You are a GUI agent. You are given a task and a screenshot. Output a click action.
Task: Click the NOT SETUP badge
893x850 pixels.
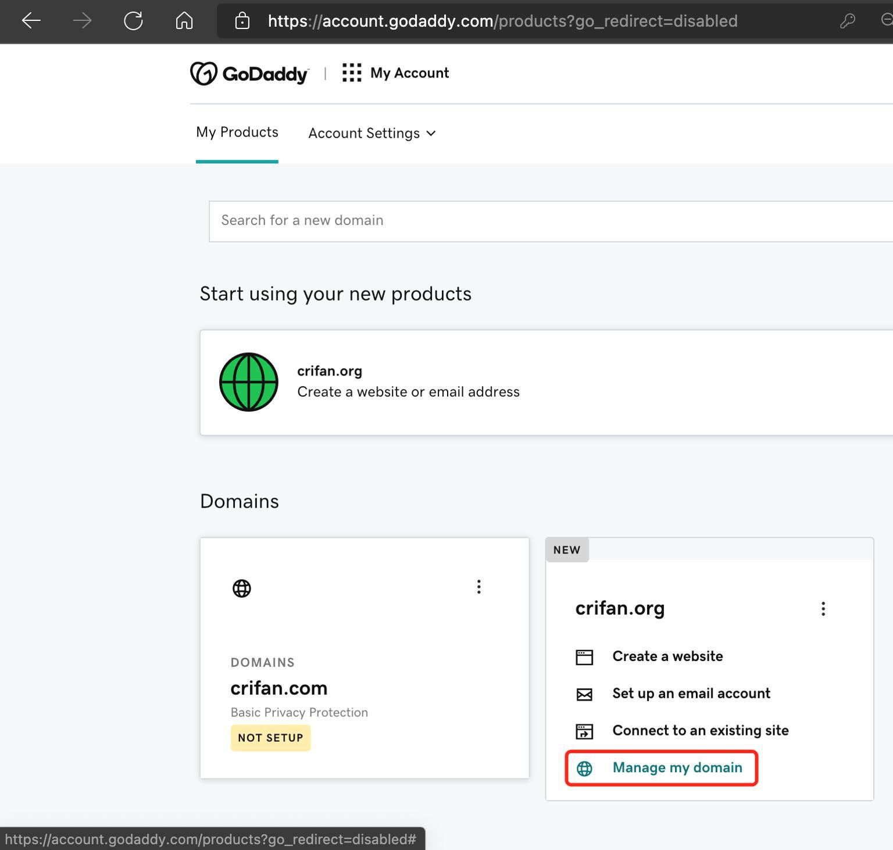(270, 738)
